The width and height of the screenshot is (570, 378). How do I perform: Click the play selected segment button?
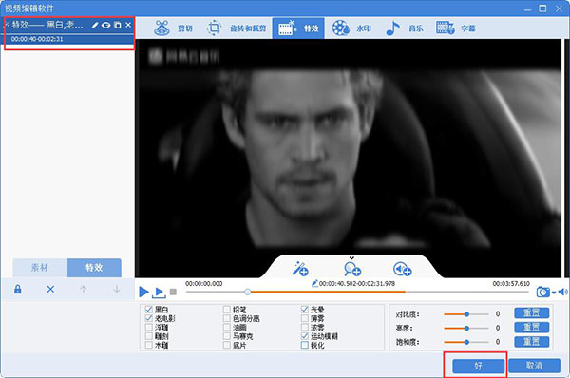[x=159, y=293]
